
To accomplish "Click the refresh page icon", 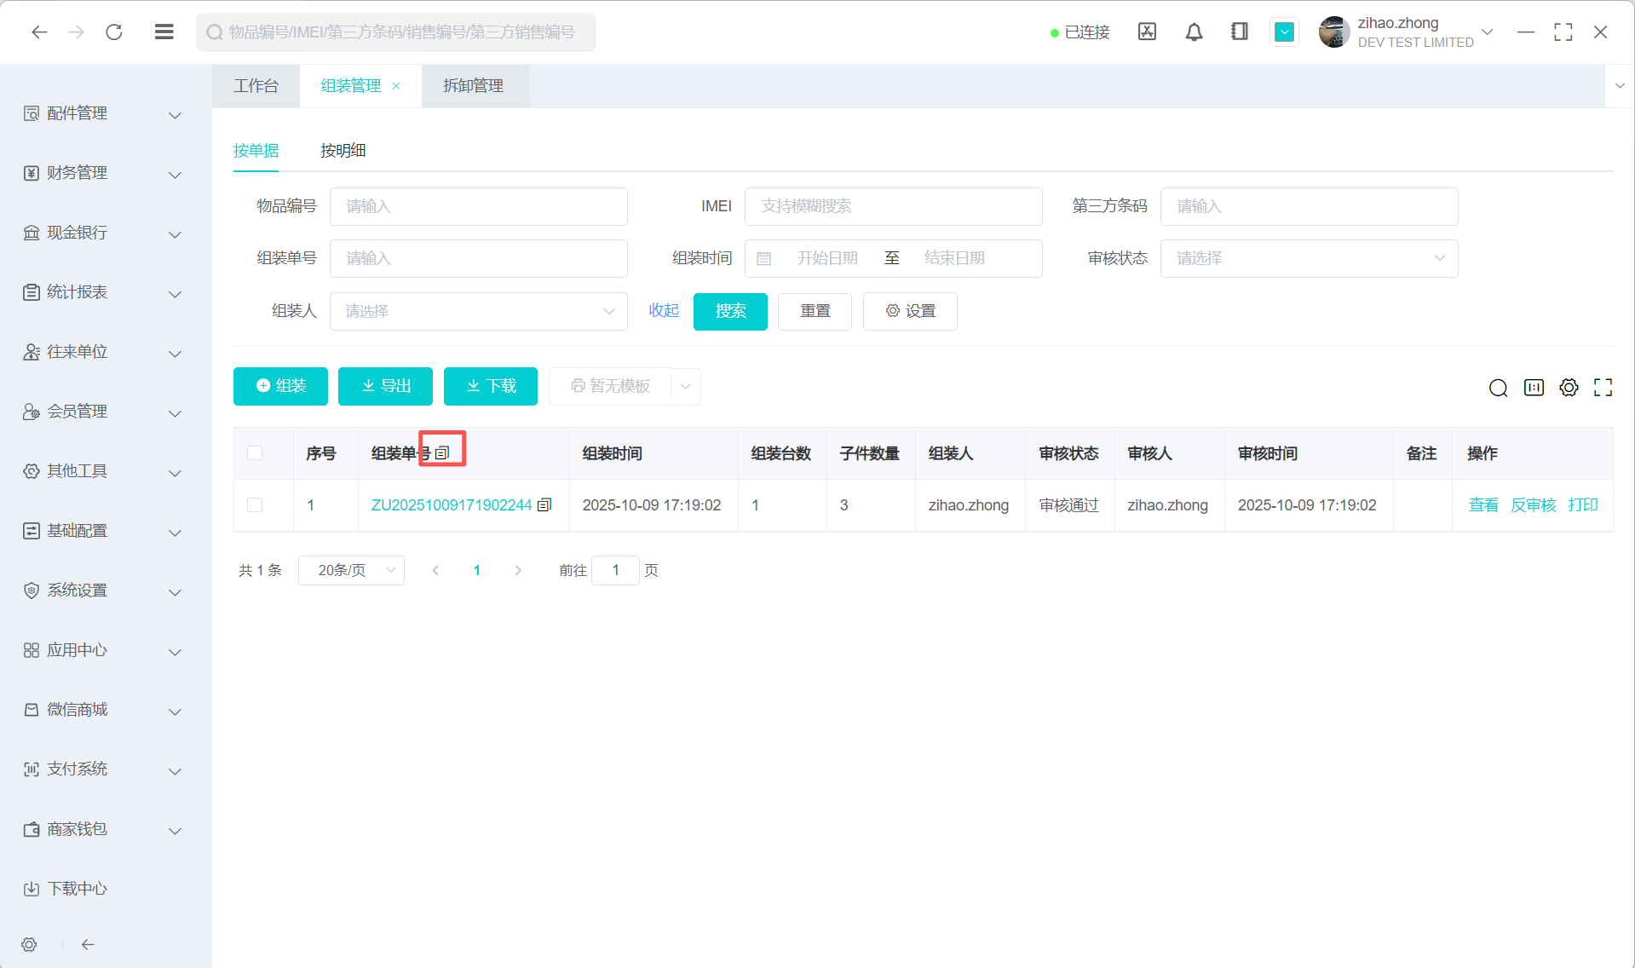I will (x=114, y=32).
